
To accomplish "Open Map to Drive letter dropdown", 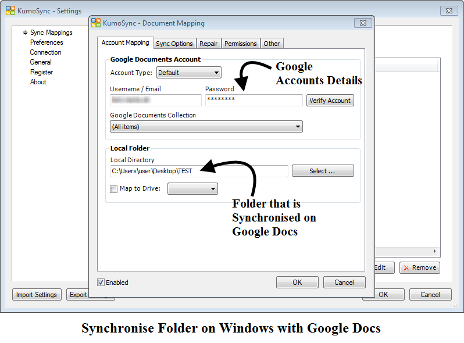I will pos(192,189).
